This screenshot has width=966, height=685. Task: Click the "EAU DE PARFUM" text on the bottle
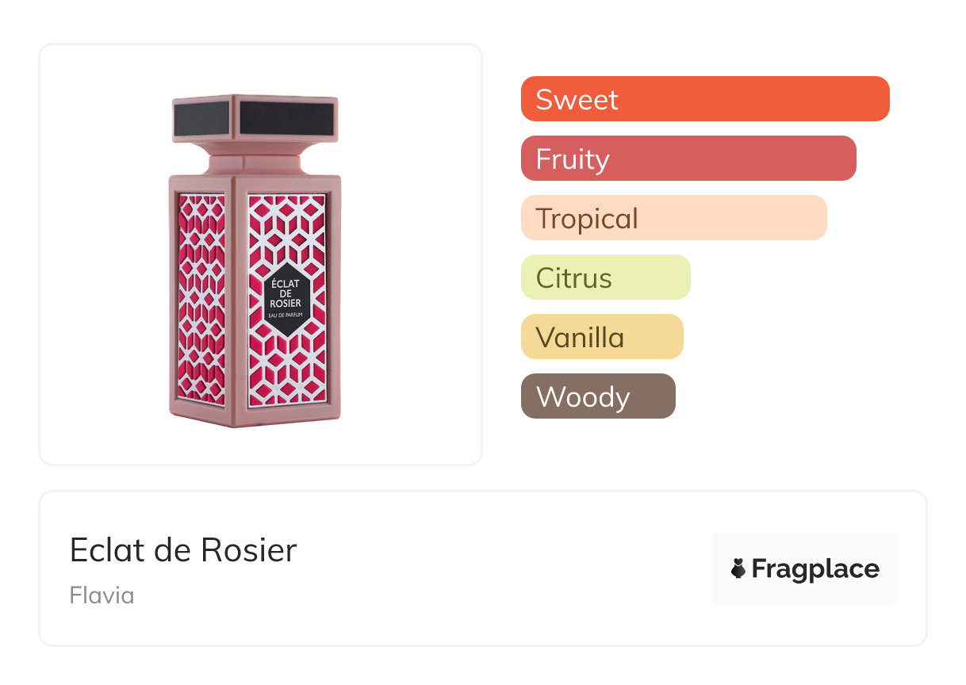pyautogui.click(x=286, y=316)
